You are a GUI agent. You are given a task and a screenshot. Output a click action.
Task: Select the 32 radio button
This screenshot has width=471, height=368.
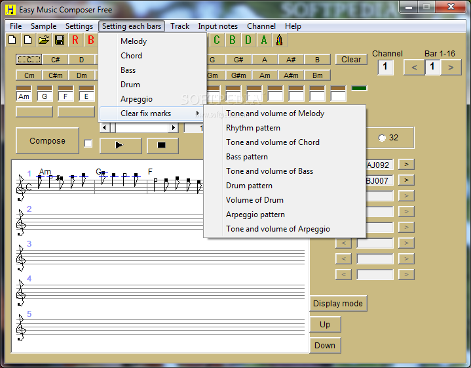(382, 138)
